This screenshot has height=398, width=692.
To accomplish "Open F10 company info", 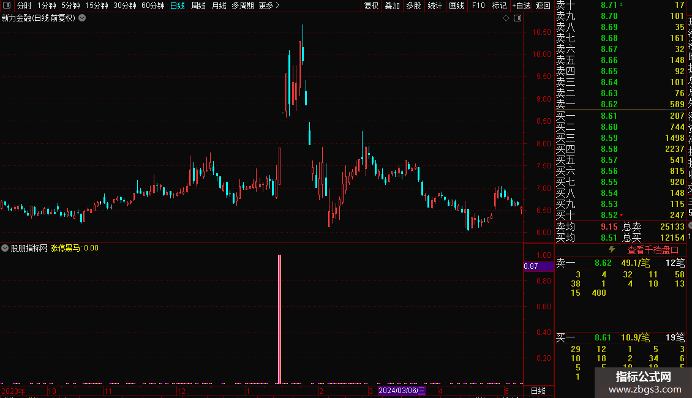I will click(478, 6).
